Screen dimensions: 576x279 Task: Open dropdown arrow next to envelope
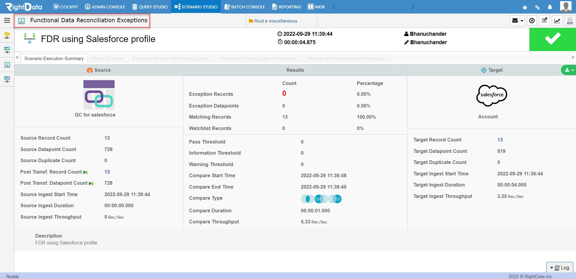[522, 21]
